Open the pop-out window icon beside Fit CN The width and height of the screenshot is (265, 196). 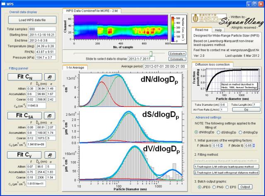coord(50,77)
